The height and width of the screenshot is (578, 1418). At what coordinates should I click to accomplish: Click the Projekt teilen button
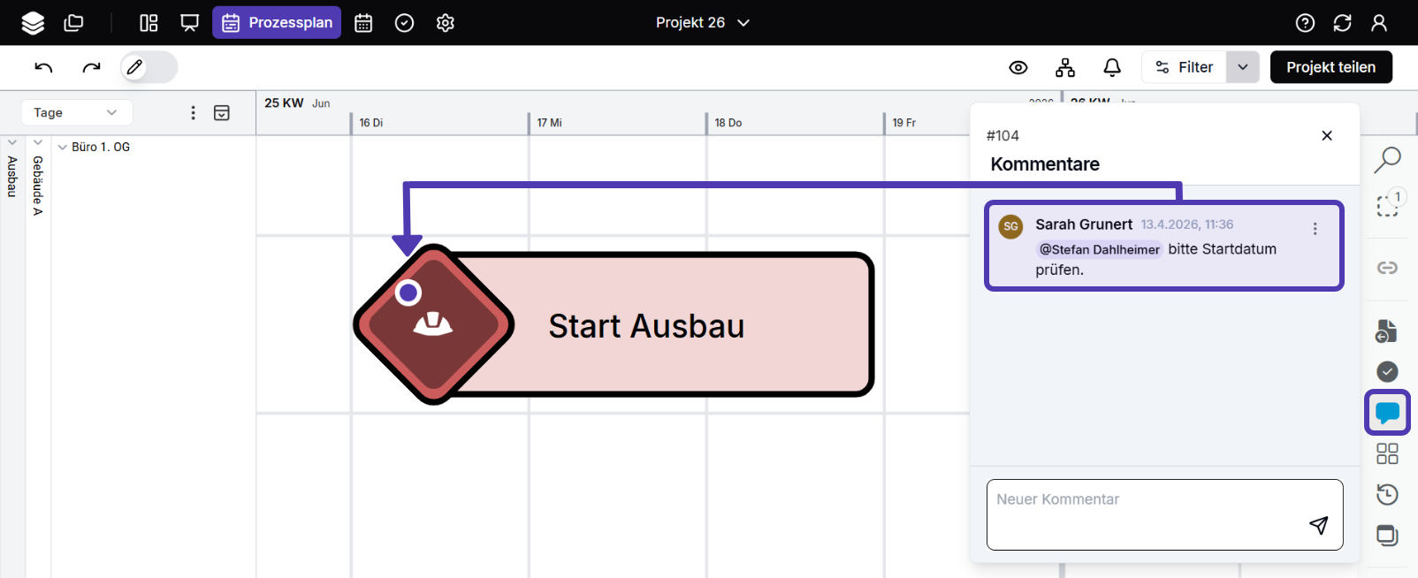pyautogui.click(x=1330, y=67)
